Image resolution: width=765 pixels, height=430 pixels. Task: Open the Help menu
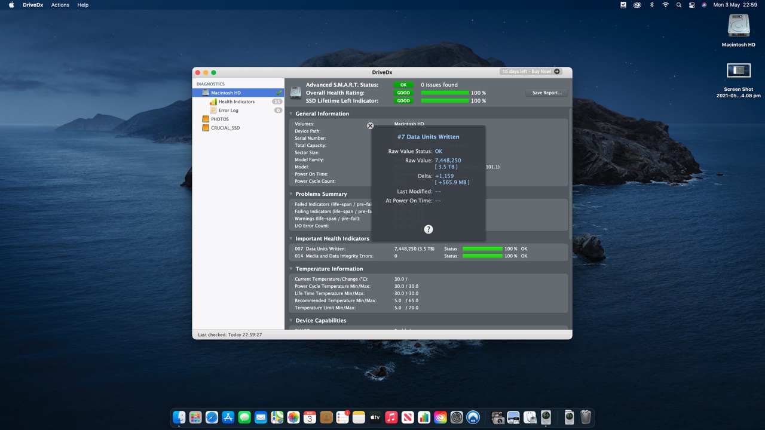[83, 5]
